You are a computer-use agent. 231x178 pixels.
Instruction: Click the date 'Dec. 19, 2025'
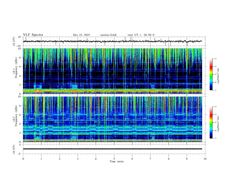81,35
